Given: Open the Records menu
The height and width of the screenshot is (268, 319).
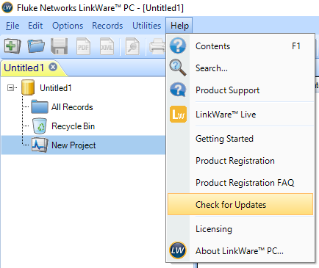Looking at the screenshot, I should (x=107, y=26).
